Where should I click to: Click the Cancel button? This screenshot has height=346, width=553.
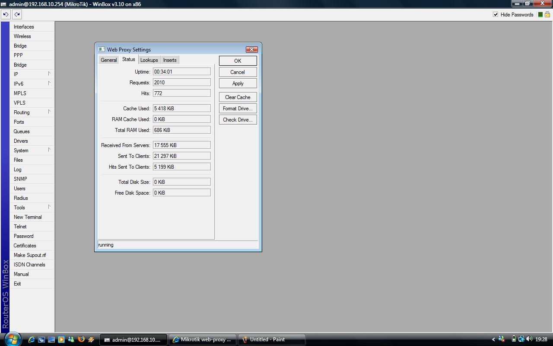point(238,72)
